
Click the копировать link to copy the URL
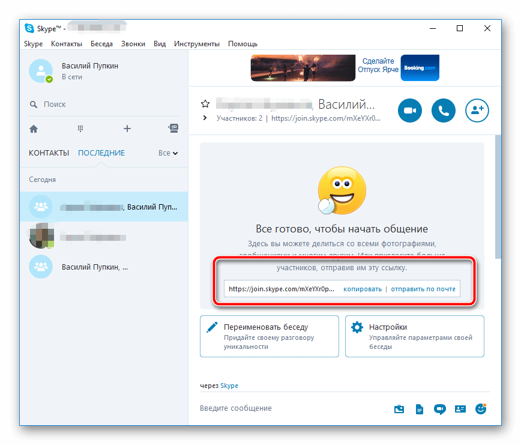tap(362, 289)
